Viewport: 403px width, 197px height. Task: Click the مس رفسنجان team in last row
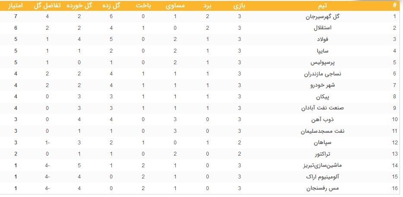pyautogui.click(x=323, y=188)
